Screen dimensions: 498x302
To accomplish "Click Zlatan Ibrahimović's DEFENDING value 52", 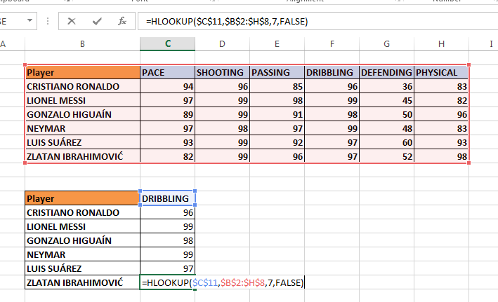I will [386, 156].
